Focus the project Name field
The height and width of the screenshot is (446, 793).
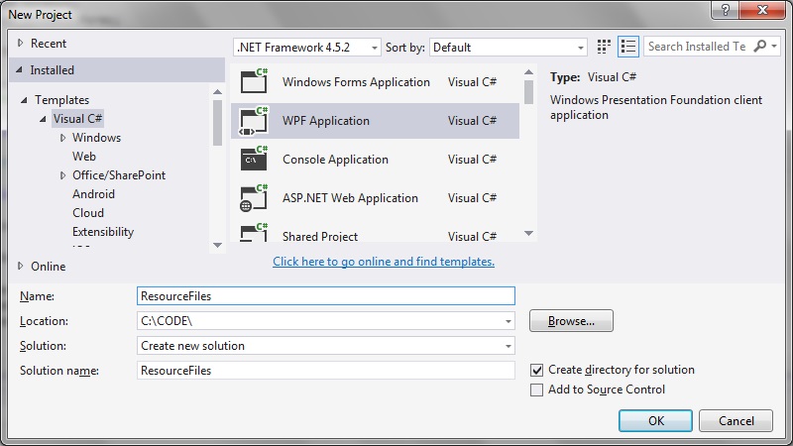coord(326,295)
